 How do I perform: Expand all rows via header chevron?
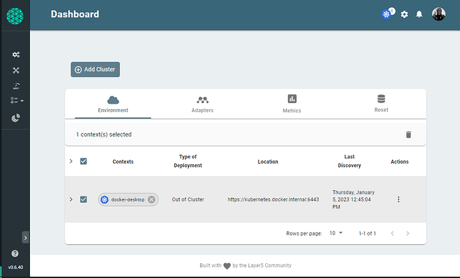point(71,161)
